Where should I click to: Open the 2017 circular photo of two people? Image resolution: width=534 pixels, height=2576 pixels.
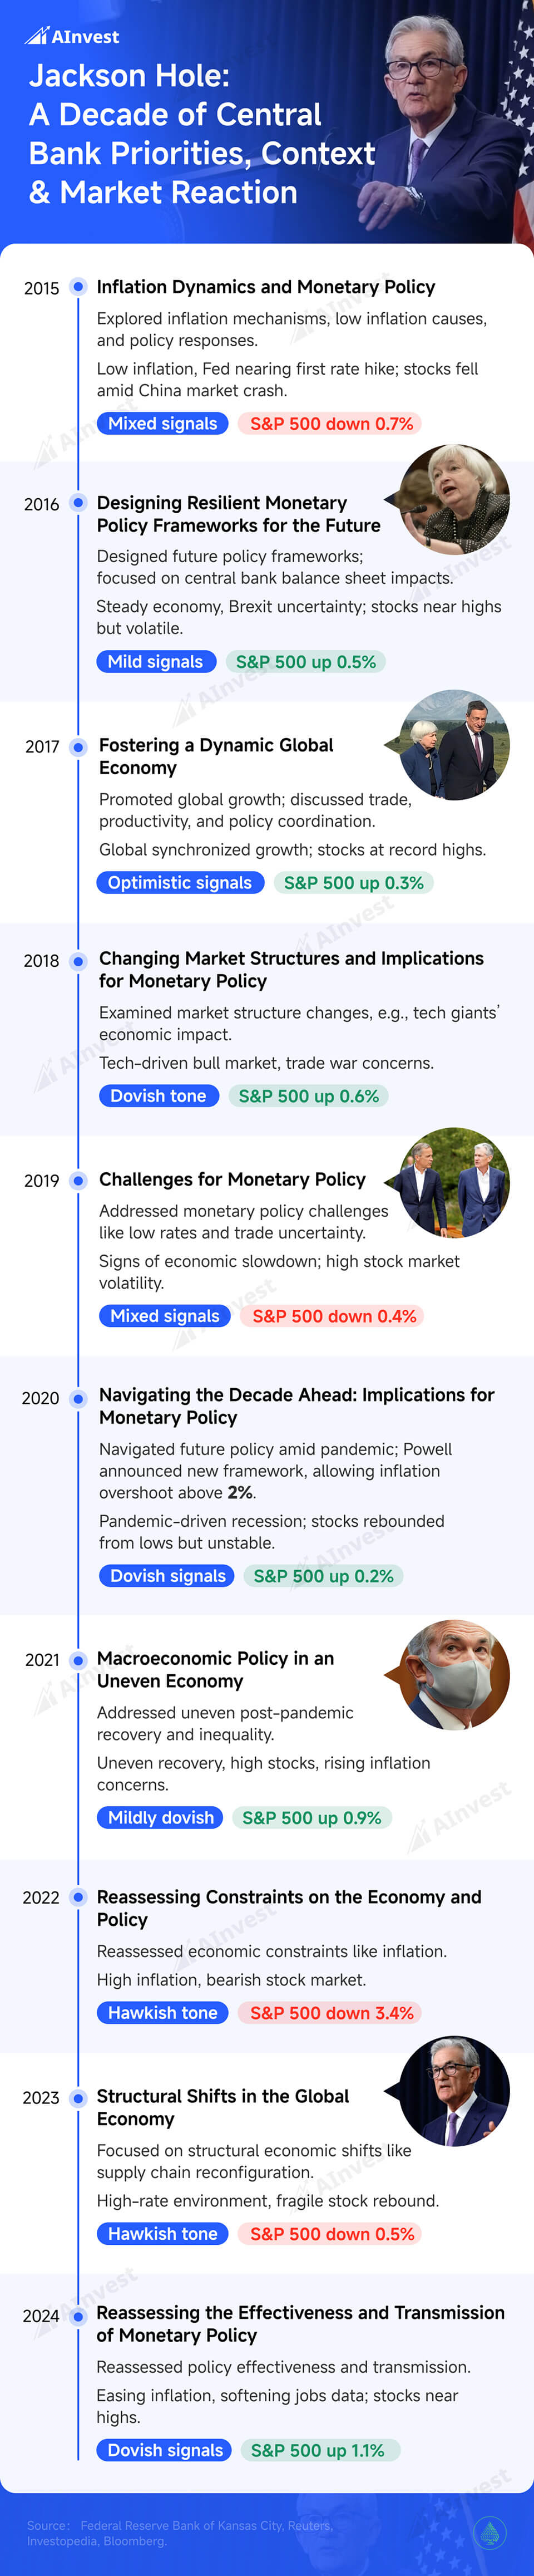(x=455, y=745)
